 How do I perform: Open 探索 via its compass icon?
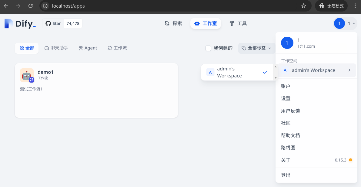pos(167,23)
